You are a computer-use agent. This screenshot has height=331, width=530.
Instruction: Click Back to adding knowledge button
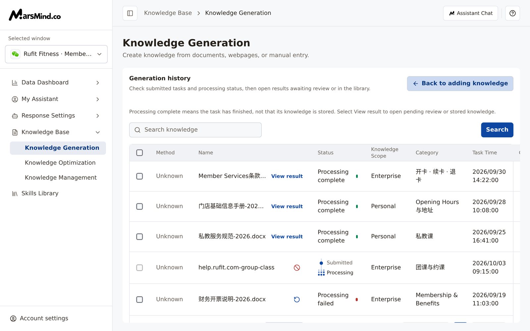click(460, 83)
